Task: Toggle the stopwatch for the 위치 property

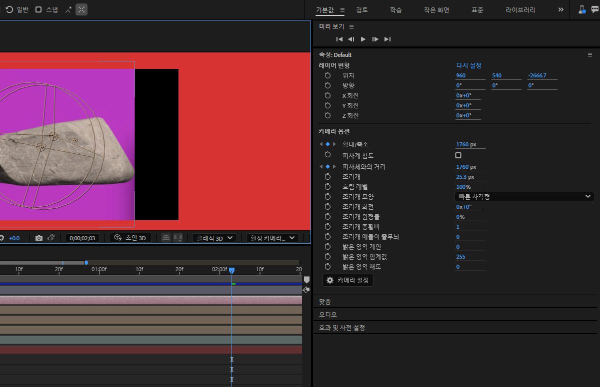Action: tap(328, 75)
